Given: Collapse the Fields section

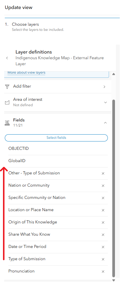Looking at the screenshot, I should click(105, 123).
